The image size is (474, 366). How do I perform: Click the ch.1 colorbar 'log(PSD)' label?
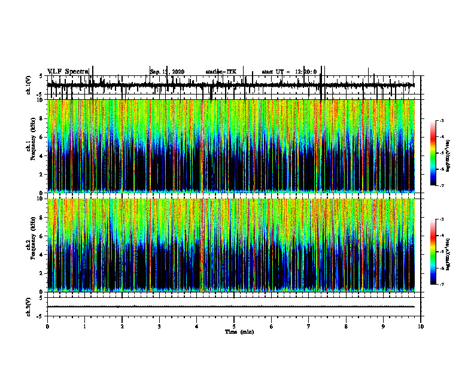[448, 156]
